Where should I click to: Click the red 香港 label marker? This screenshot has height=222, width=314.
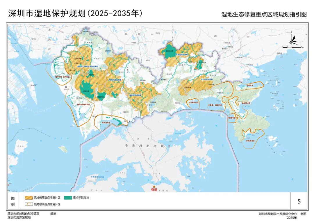coord(154,189)
